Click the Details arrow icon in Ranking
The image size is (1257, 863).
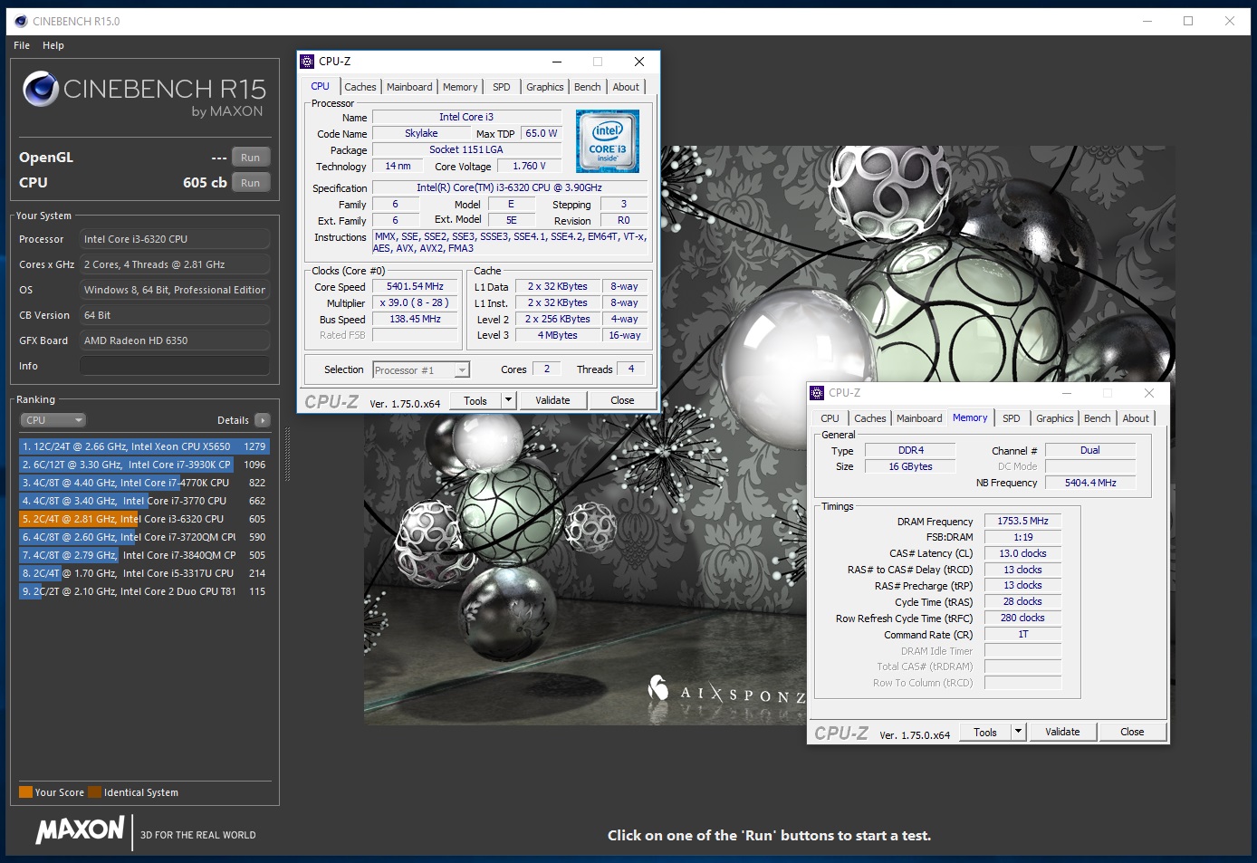click(x=263, y=420)
